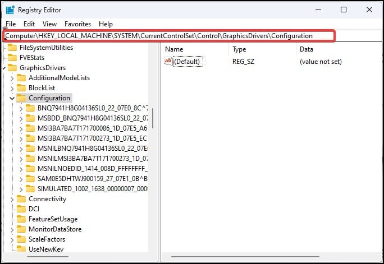
Task: Click the BlockList folder icon
Action: click(x=21, y=88)
